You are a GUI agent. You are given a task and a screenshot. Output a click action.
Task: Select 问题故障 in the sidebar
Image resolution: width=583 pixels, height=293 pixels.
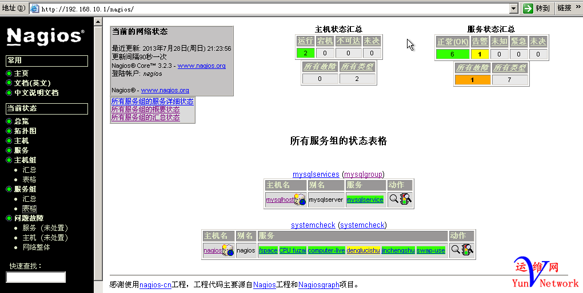tap(29, 218)
